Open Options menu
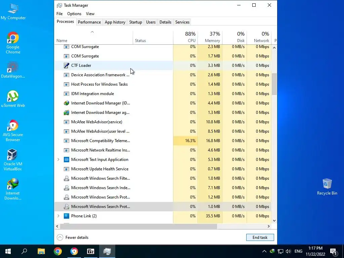Image resolution: width=344 pixels, height=258 pixels. (74, 13)
